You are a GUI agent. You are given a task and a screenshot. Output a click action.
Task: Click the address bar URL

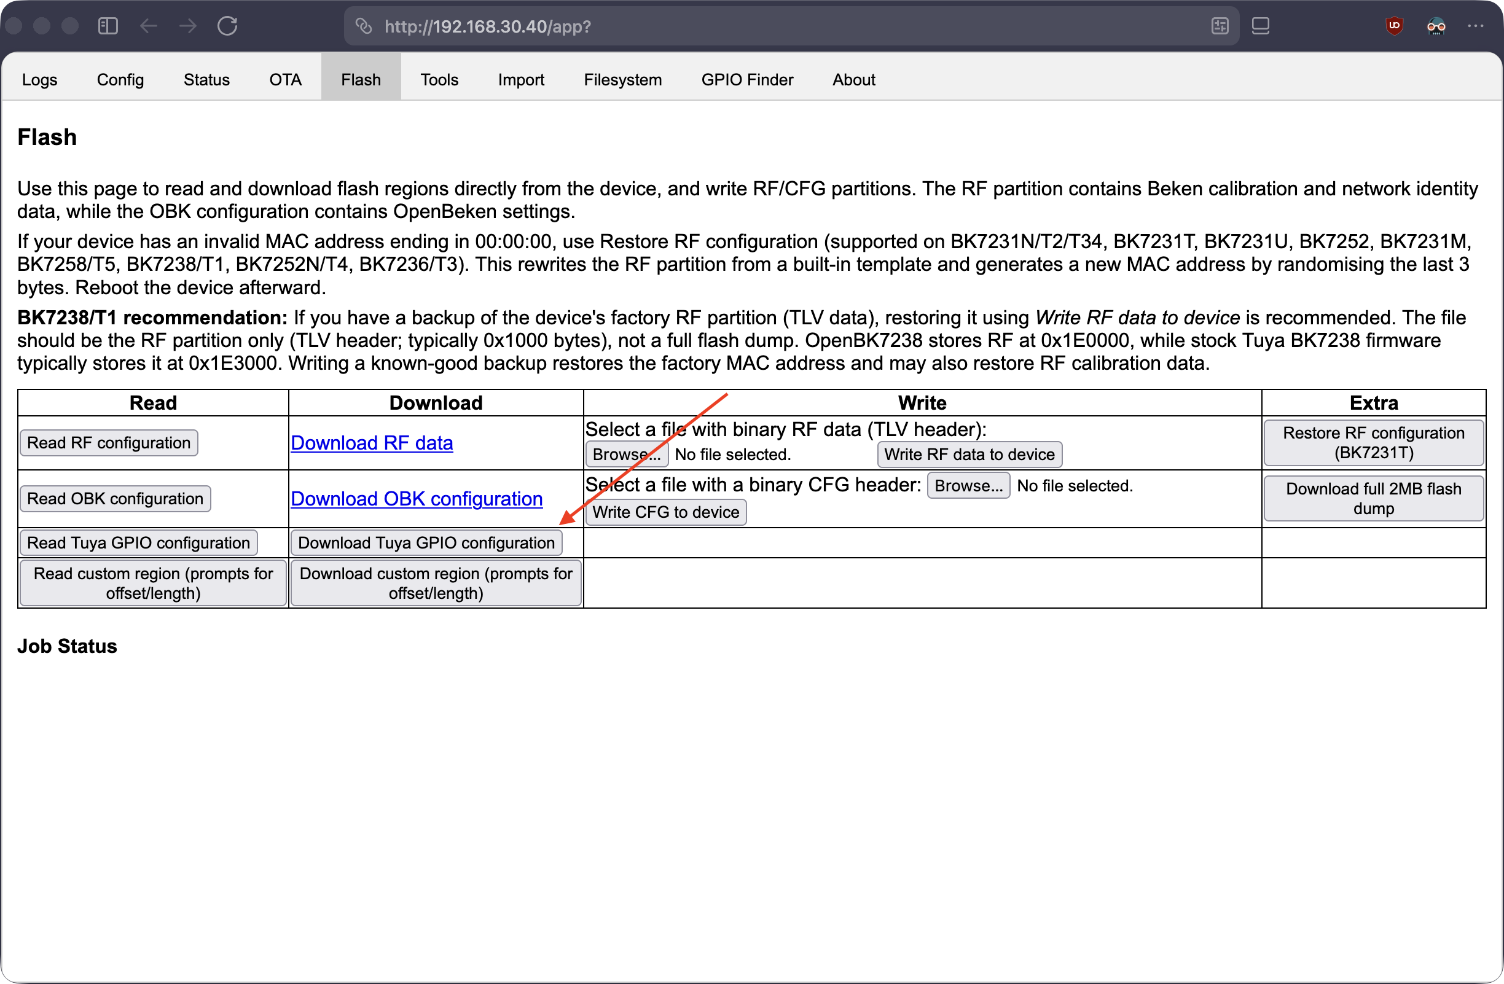(x=488, y=26)
